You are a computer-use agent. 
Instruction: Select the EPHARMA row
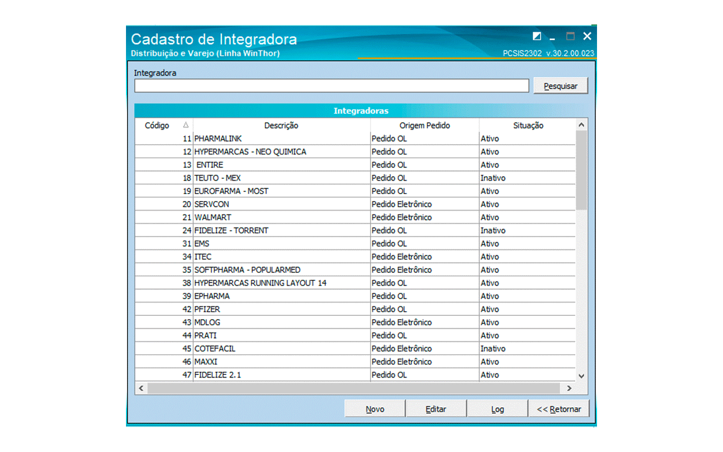355,296
